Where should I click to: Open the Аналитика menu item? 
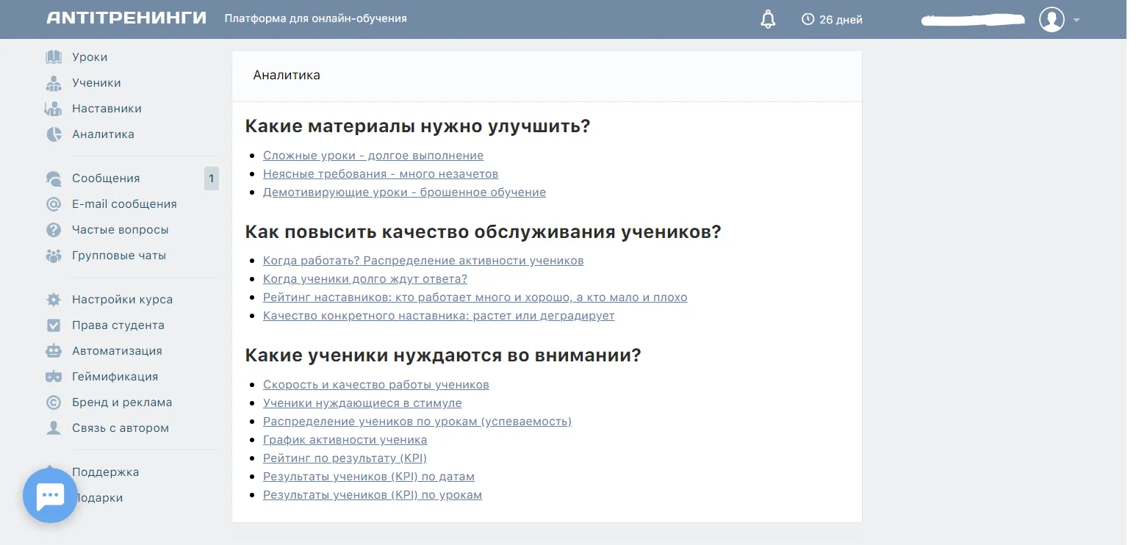103,134
